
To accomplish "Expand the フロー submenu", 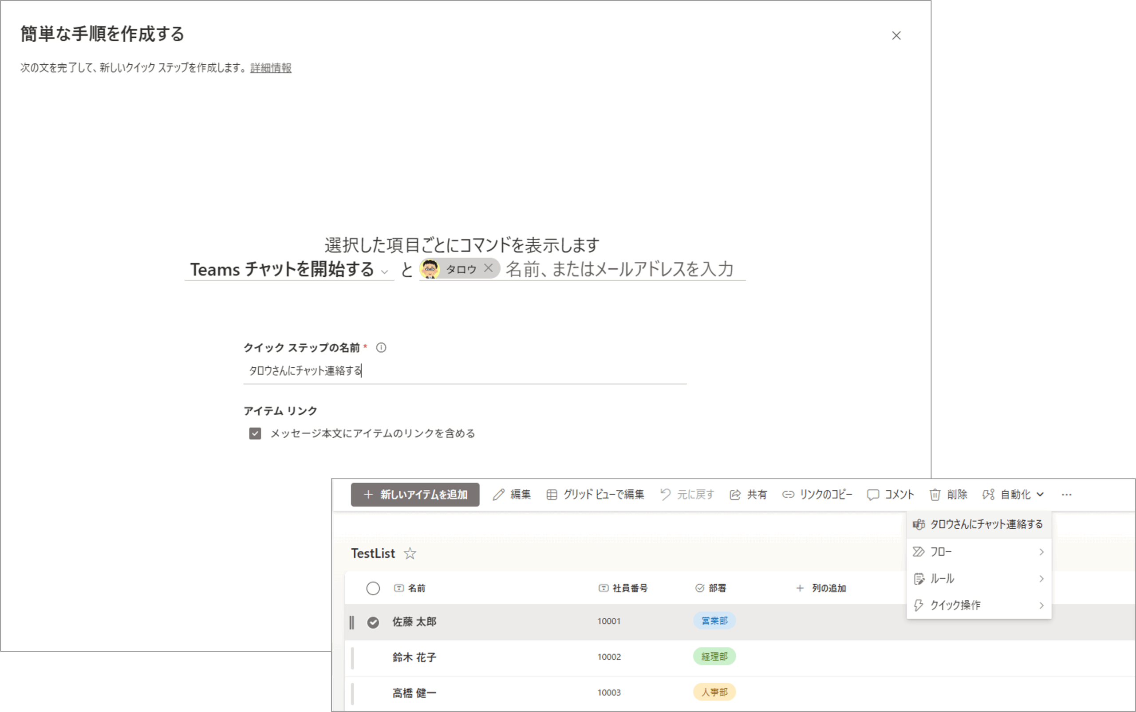I will click(979, 552).
